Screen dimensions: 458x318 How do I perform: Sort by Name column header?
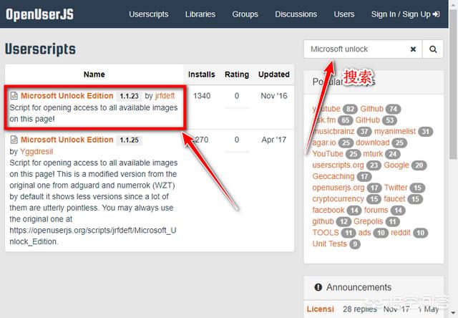coord(94,74)
